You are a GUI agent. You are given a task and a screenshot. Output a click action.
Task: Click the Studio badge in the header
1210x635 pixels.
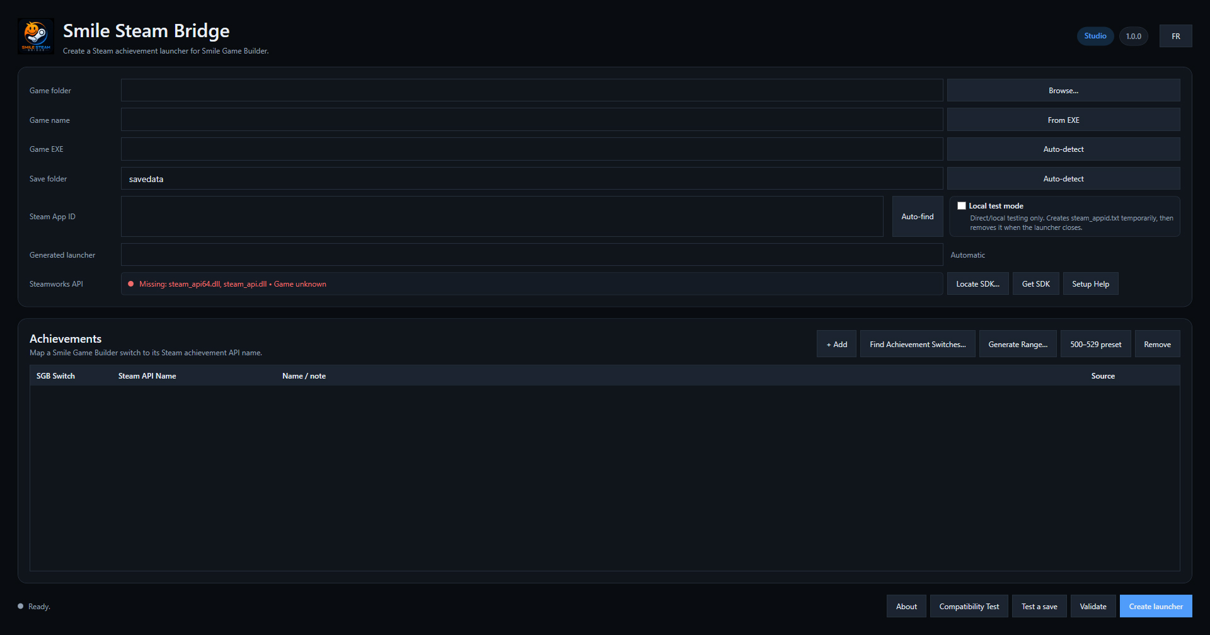click(1095, 36)
